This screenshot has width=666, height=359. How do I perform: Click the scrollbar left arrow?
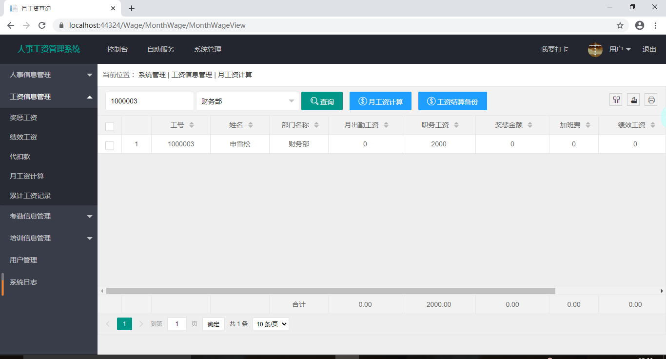[102, 291]
